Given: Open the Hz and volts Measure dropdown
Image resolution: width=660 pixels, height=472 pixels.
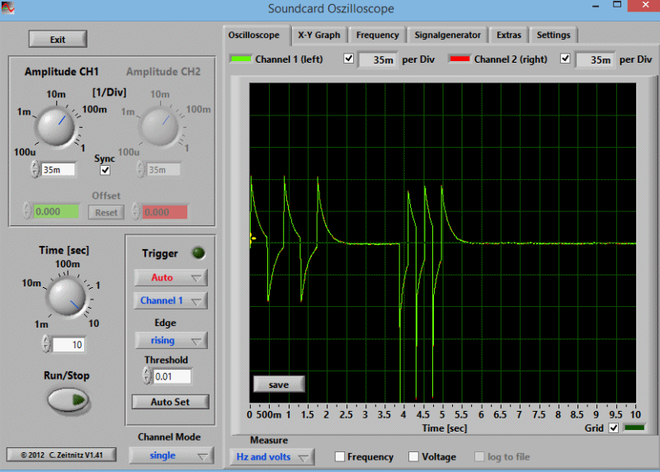Looking at the screenshot, I should [x=272, y=457].
